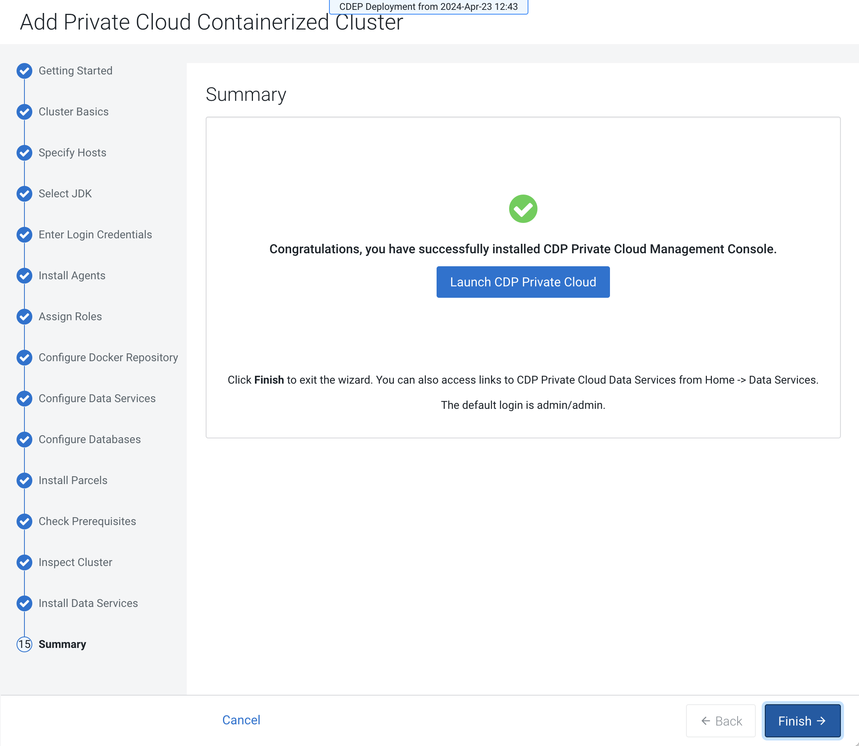Click the step 15 number circle
859x746 pixels.
24,644
